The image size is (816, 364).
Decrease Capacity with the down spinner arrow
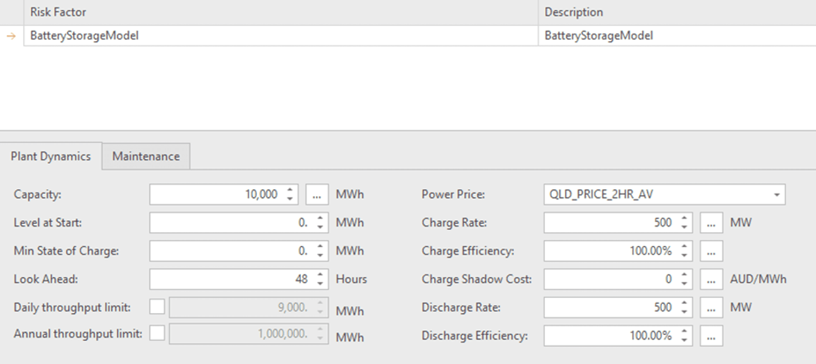(x=290, y=199)
